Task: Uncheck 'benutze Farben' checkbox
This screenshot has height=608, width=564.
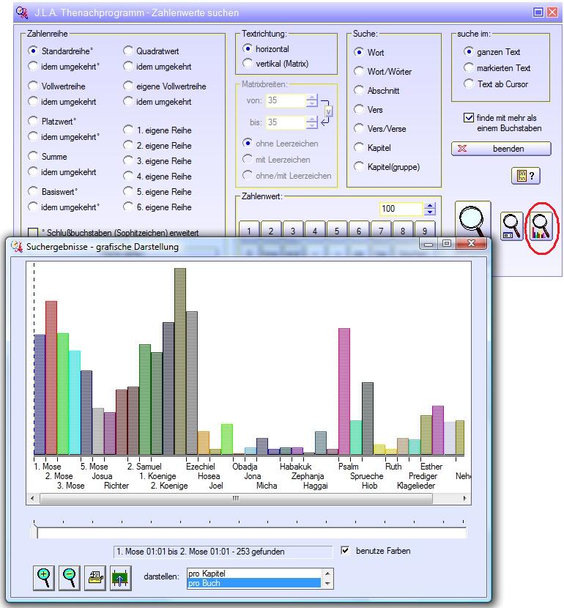Action: pos(346,550)
